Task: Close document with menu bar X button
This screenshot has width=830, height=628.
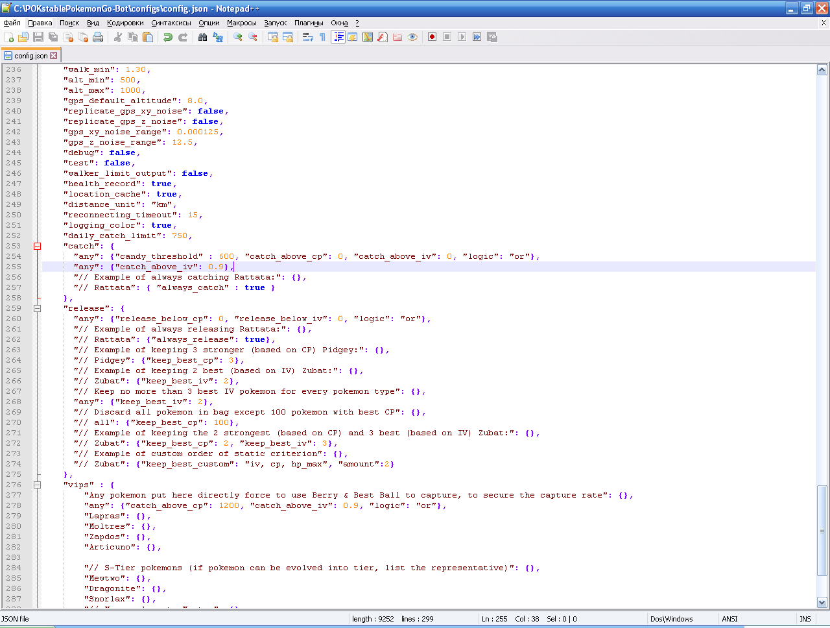Action: pos(824,23)
